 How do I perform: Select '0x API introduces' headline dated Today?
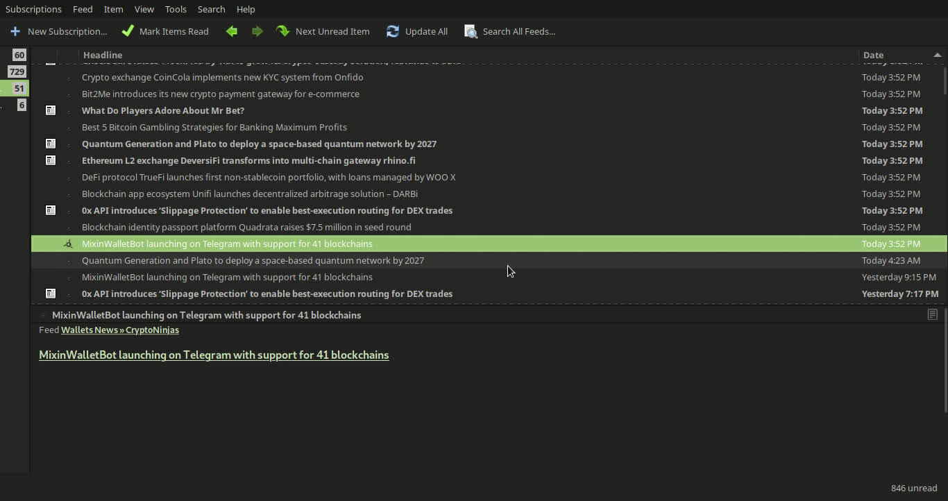pos(267,210)
